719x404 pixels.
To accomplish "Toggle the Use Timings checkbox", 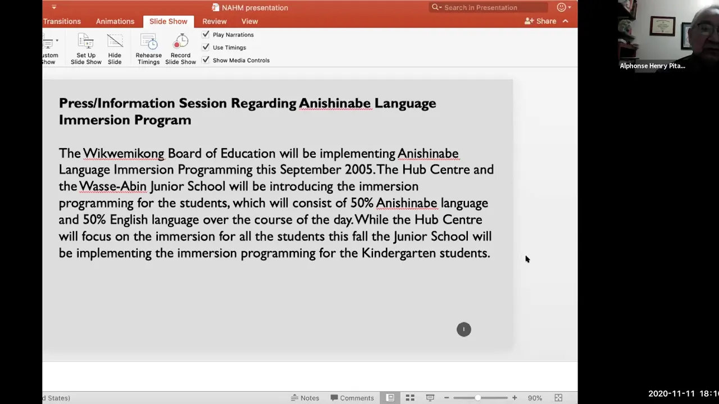I will click(x=206, y=47).
